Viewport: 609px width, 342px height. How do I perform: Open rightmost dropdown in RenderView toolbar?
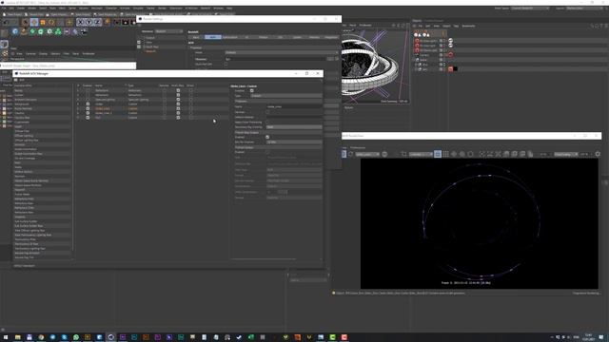[x=566, y=154]
